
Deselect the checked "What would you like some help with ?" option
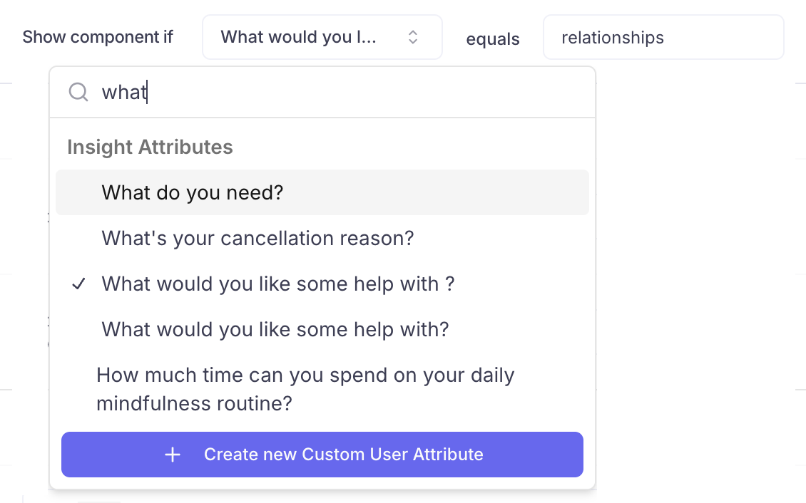278,284
